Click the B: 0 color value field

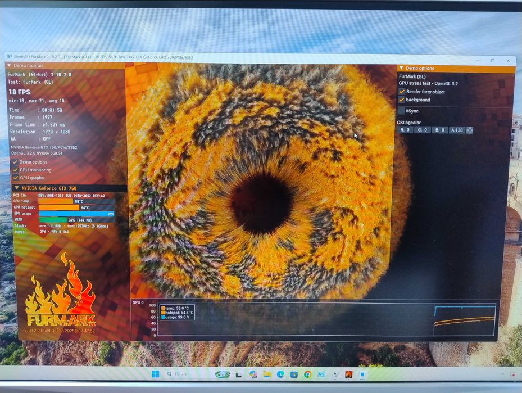[x=440, y=130]
